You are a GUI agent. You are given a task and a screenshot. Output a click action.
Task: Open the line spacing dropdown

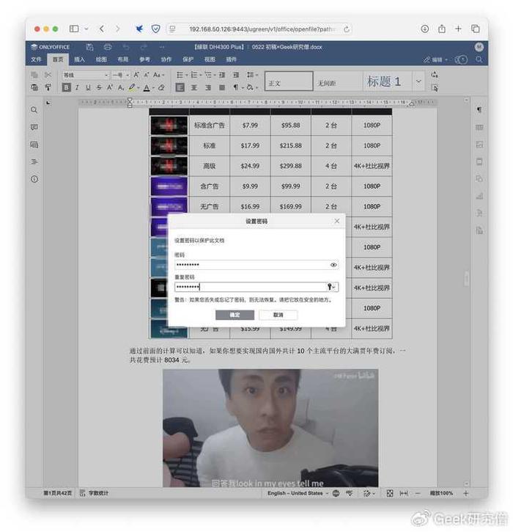pos(252,75)
